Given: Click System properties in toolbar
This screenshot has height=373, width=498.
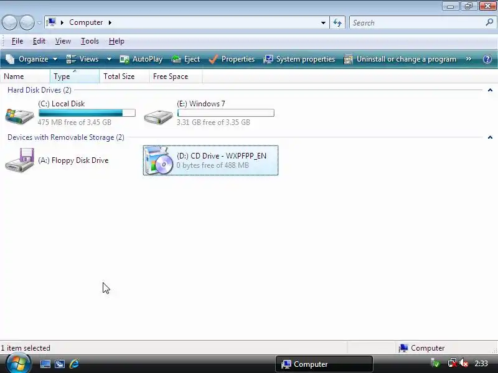Looking at the screenshot, I should pyautogui.click(x=299, y=59).
